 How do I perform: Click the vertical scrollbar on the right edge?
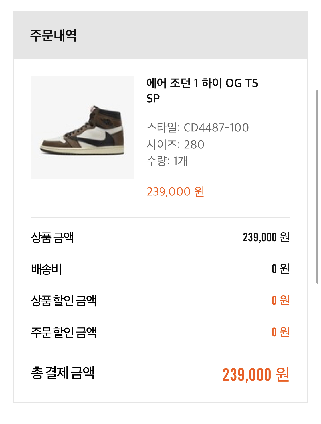(317, 187)
